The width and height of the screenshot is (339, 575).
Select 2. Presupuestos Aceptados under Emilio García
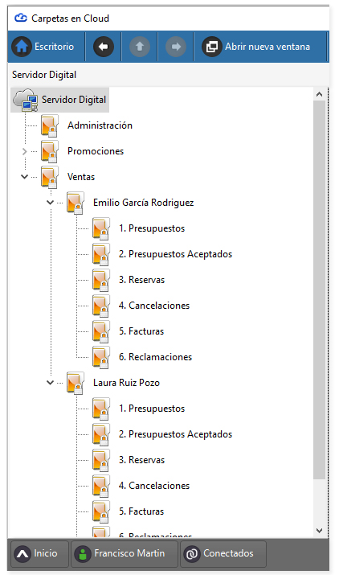[x=175, y=254]
